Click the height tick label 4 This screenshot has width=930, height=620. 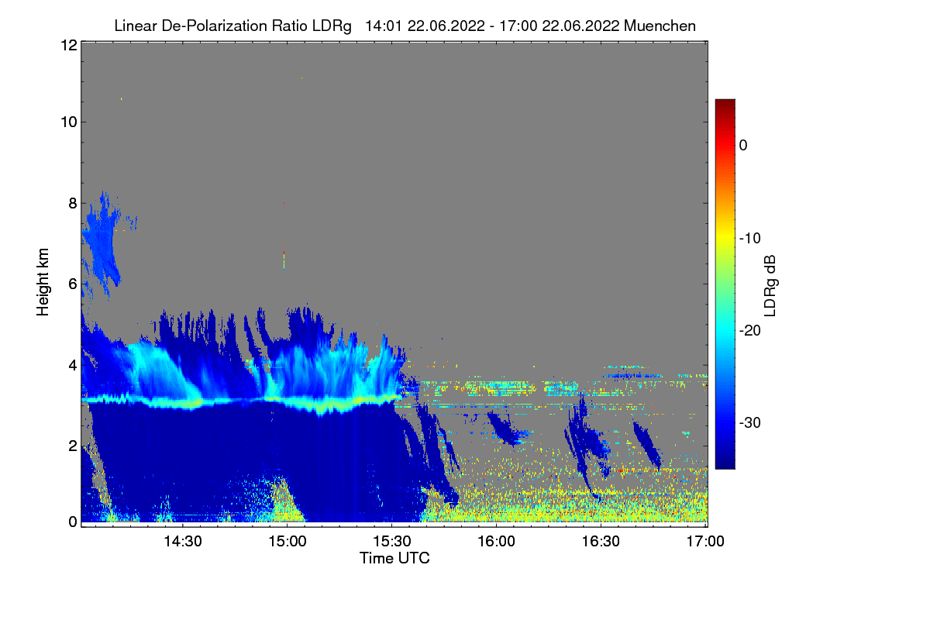pos(72,365)
